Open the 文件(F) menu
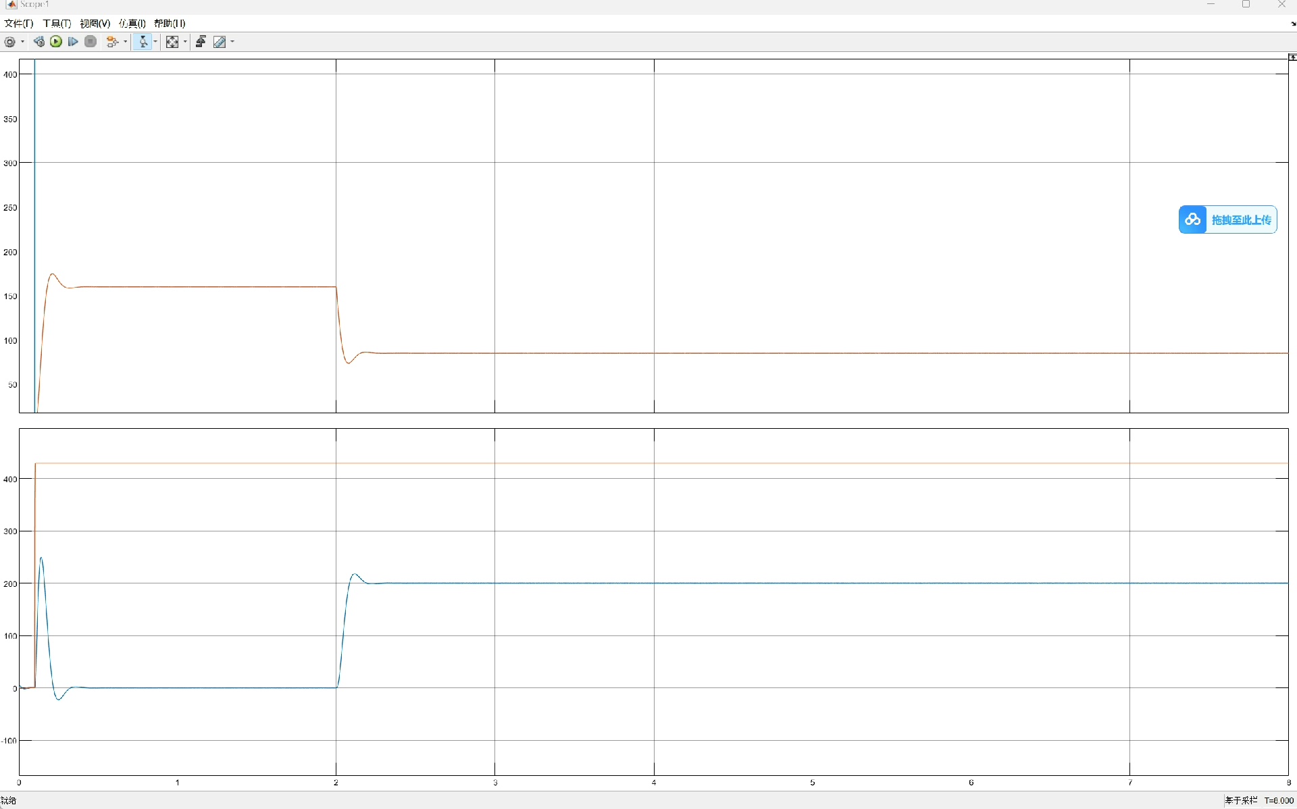The image size is (1297, 809). (x=18, y=24)
